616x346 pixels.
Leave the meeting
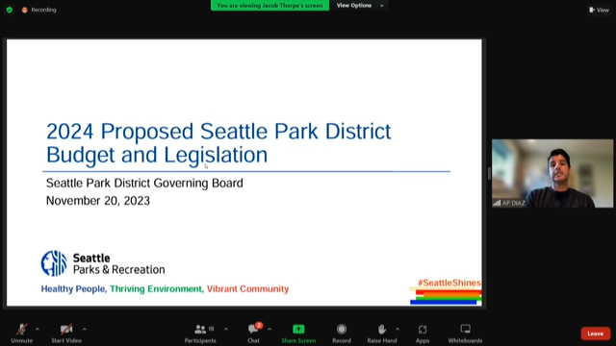coord(596,334)
